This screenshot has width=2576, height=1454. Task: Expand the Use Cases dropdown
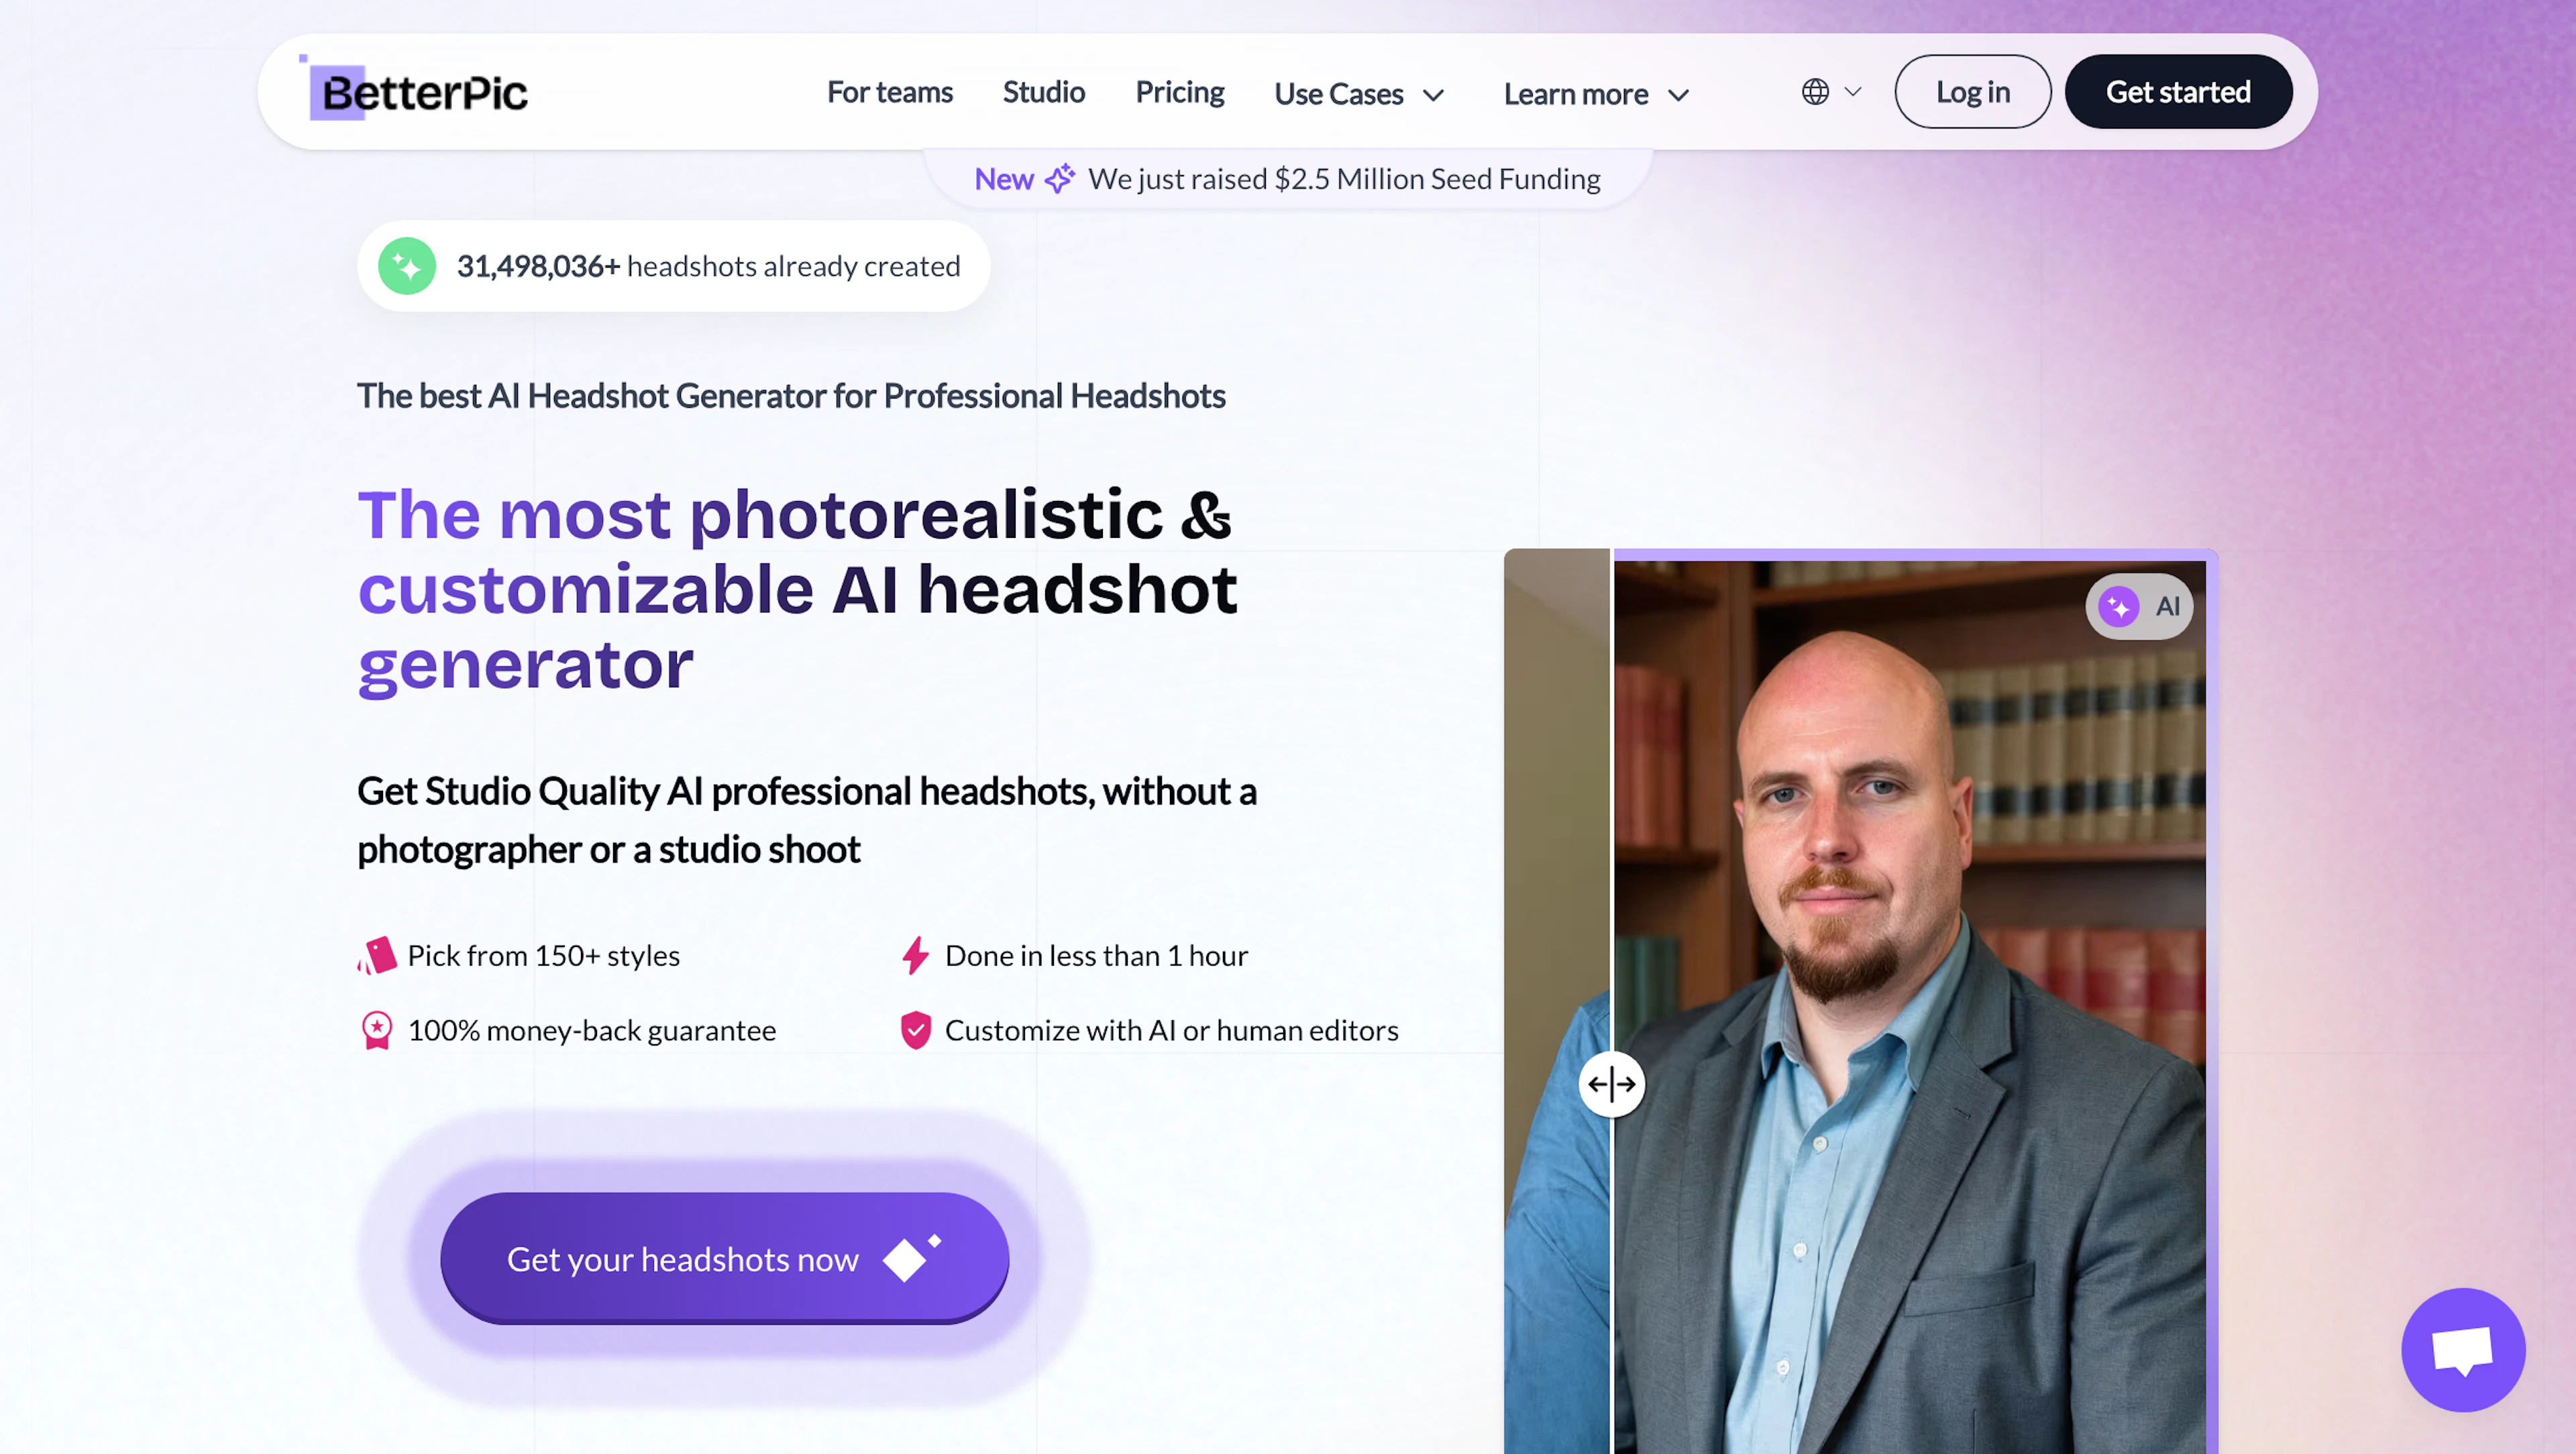click(1359, 94)
